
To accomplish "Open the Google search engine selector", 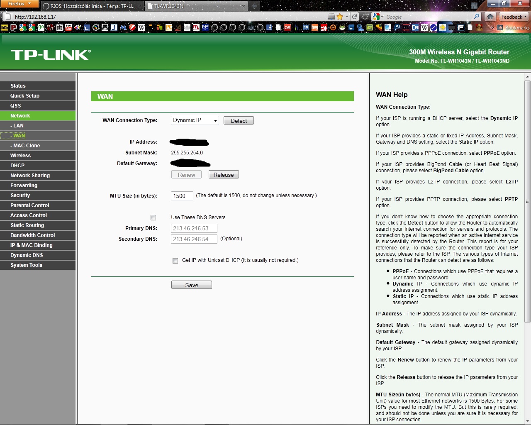I will pyautogui.click(x=378, y=17).
